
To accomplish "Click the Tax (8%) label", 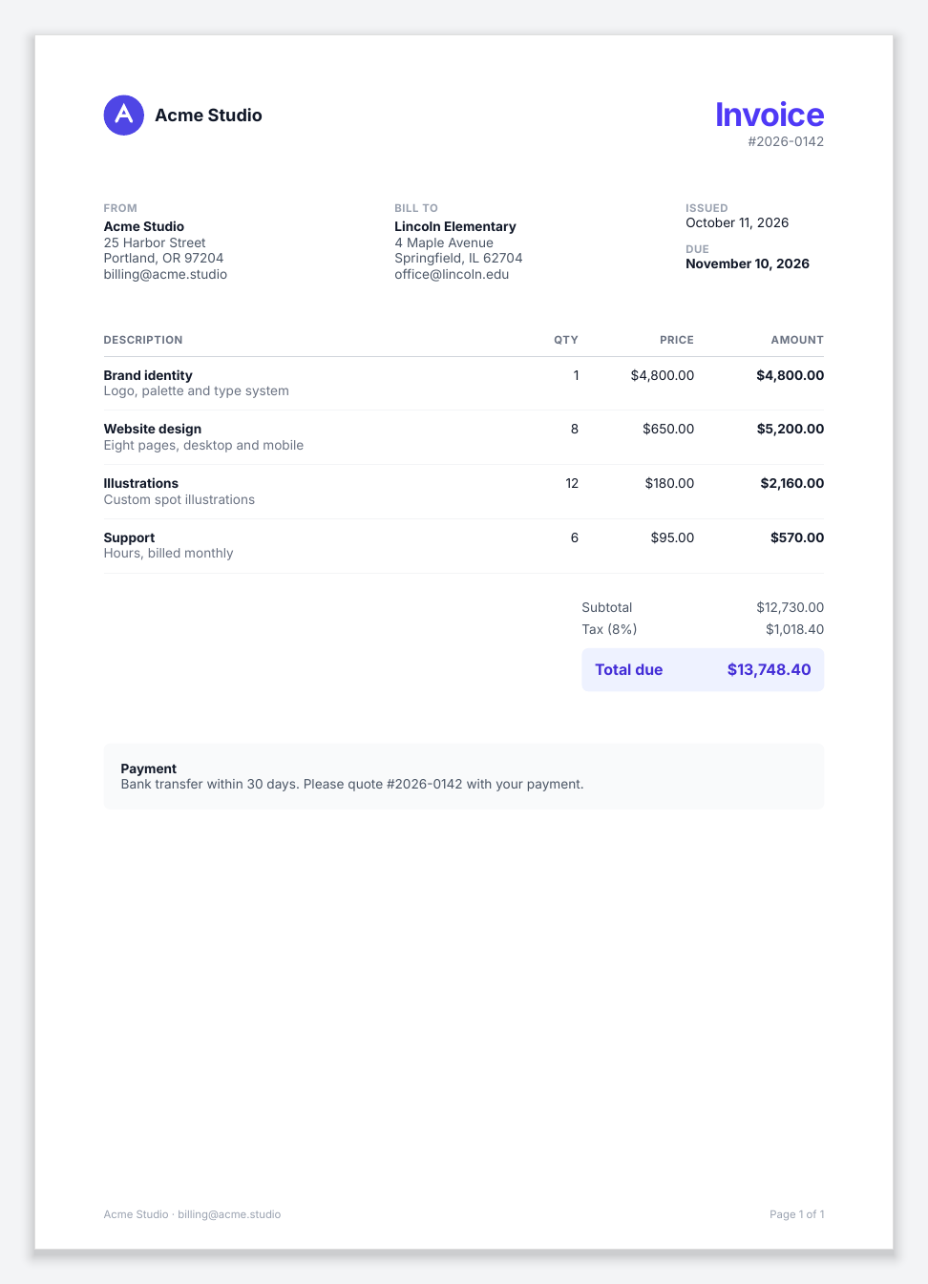I will 609,629.
